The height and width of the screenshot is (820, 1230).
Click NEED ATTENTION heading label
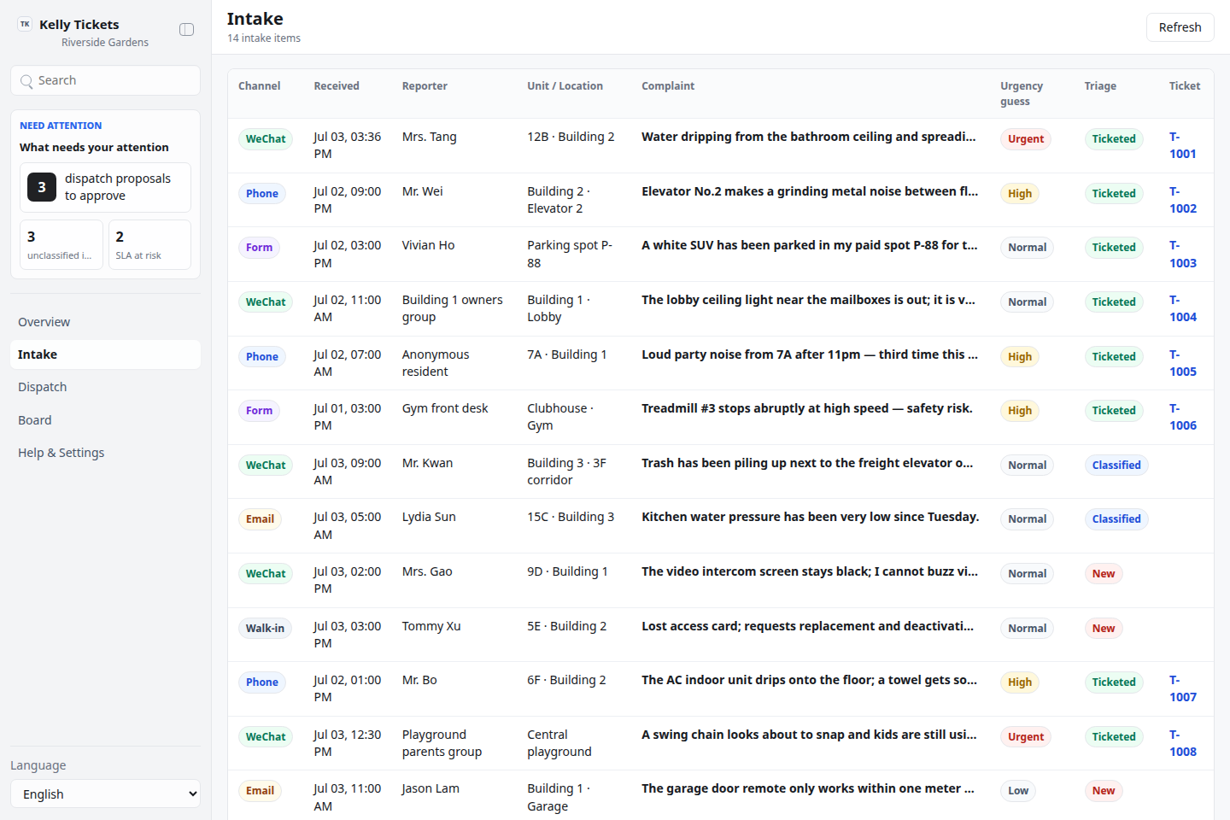(x=61, y=126)
